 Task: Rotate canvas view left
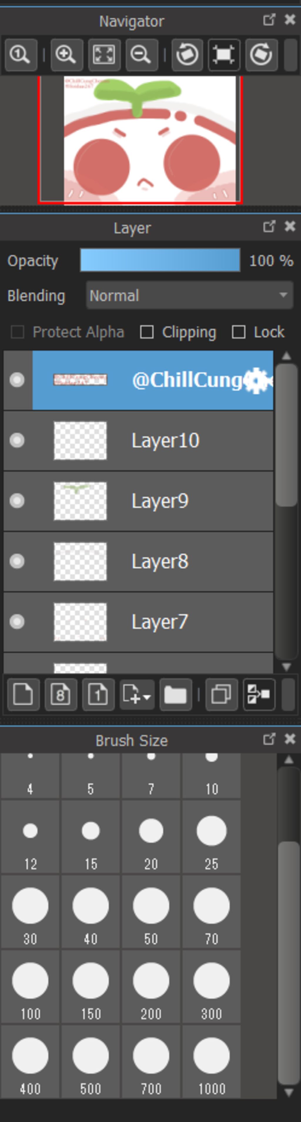point(187,55)
